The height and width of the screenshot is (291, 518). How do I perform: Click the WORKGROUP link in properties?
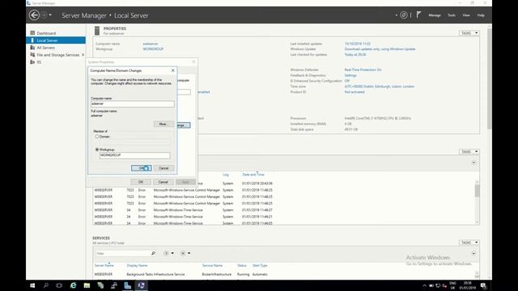click(153, 49)
